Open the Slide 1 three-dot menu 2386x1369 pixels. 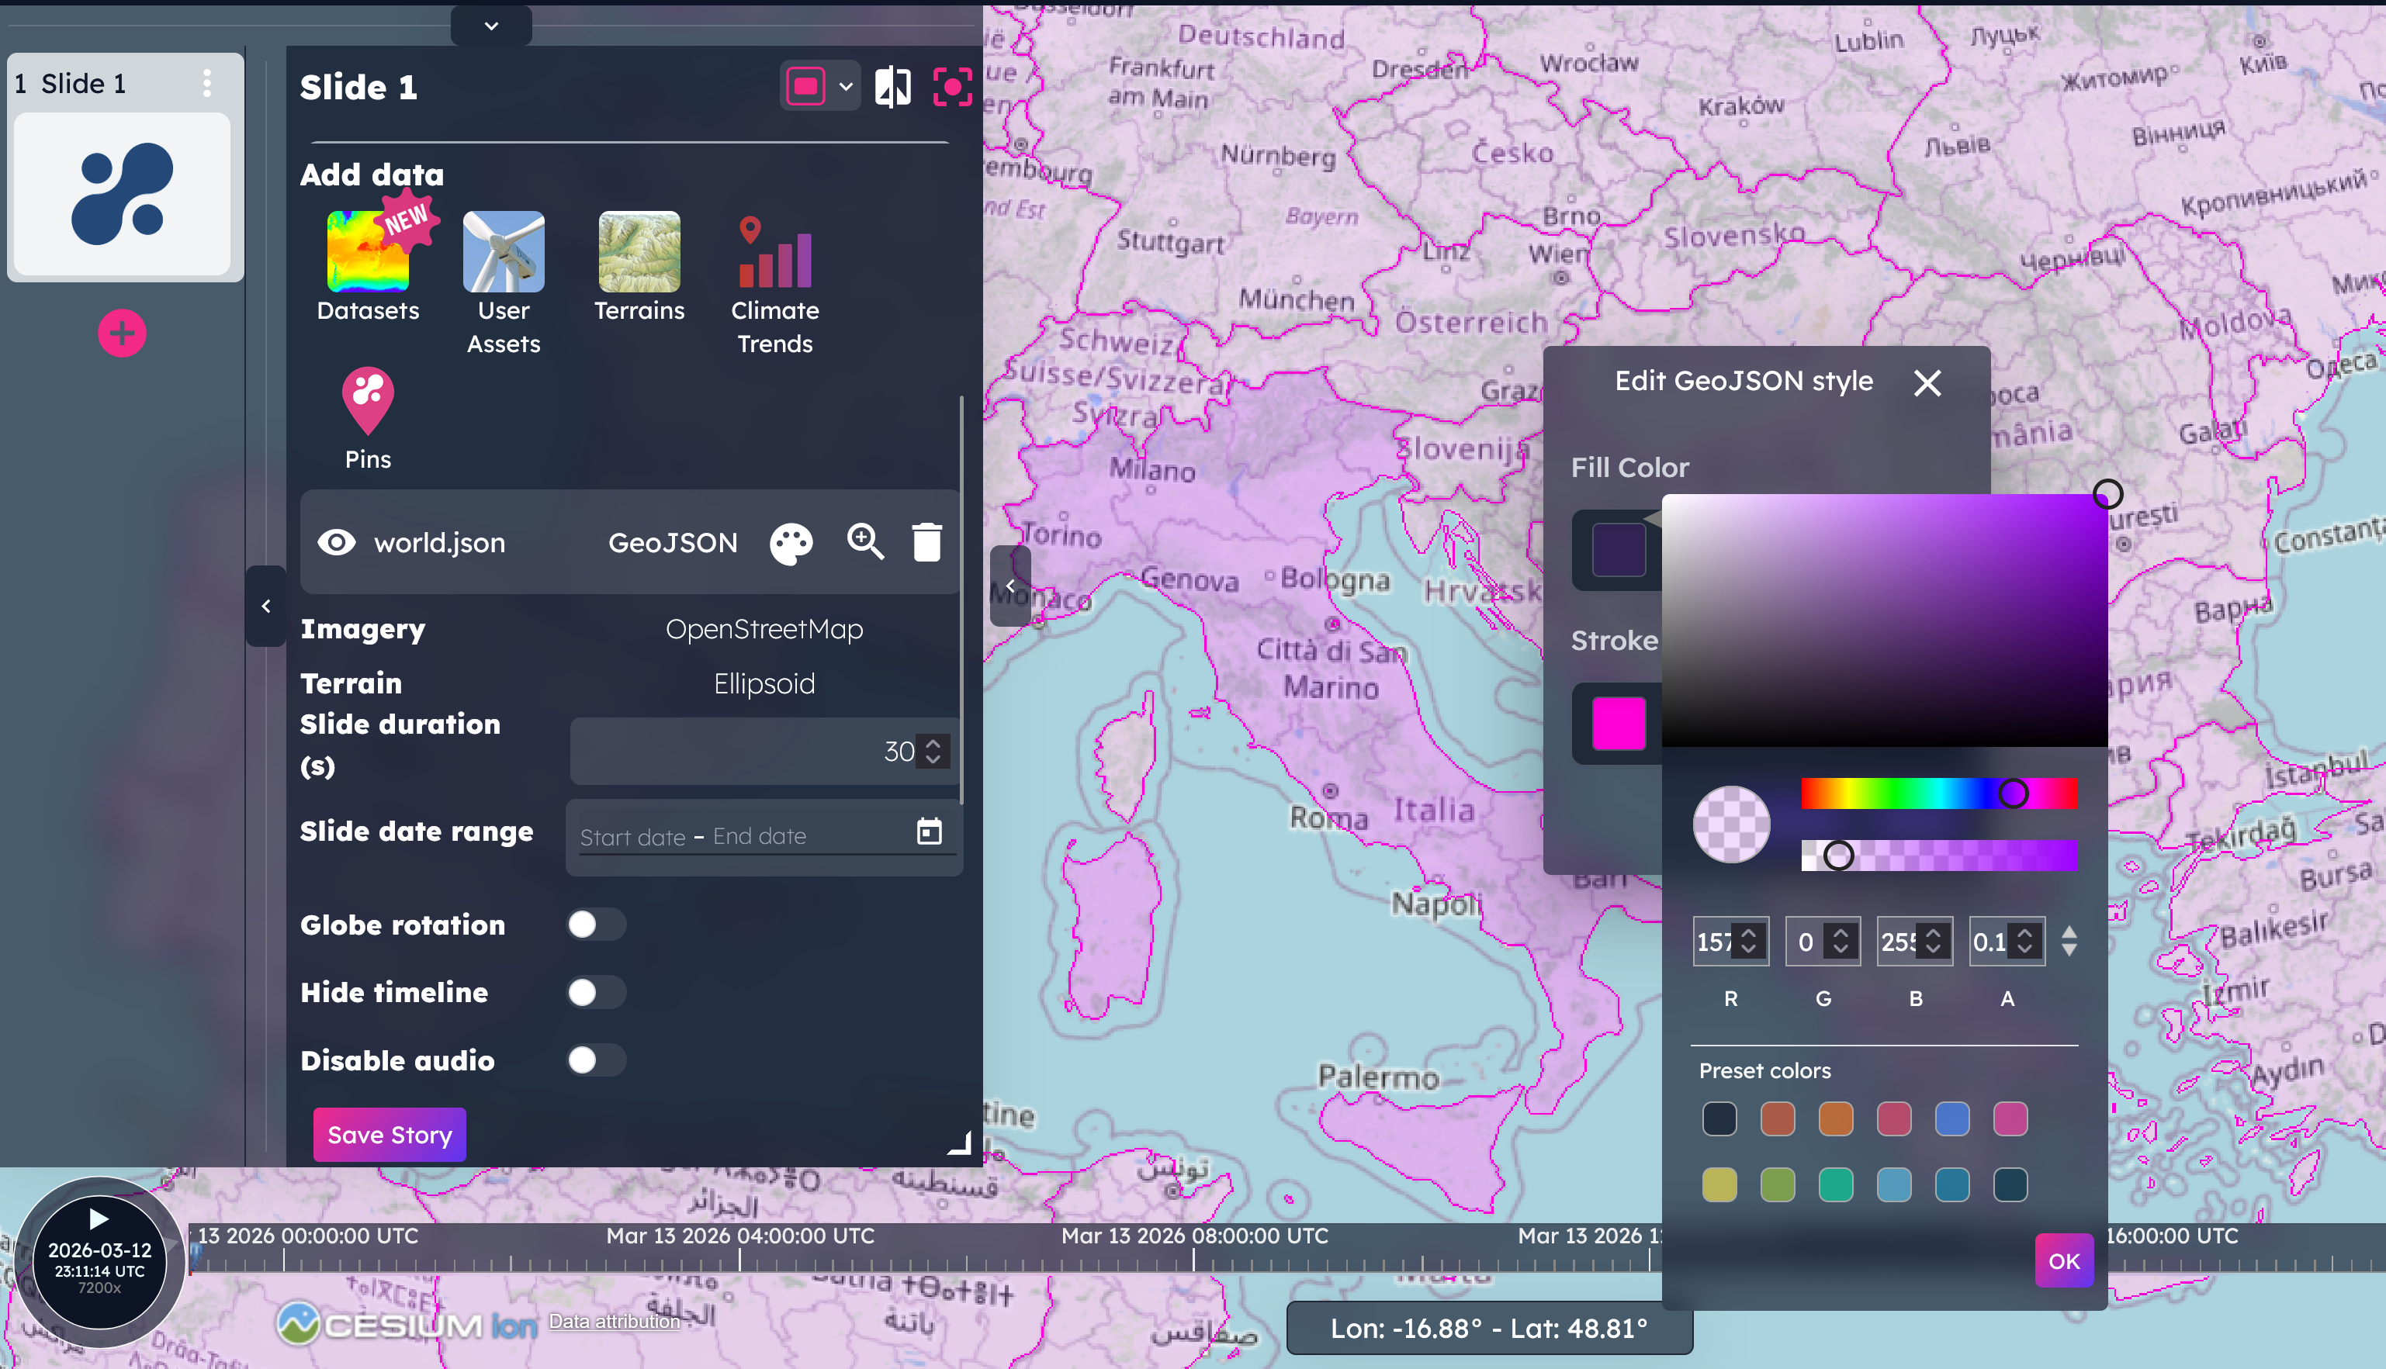click(207, 83)
